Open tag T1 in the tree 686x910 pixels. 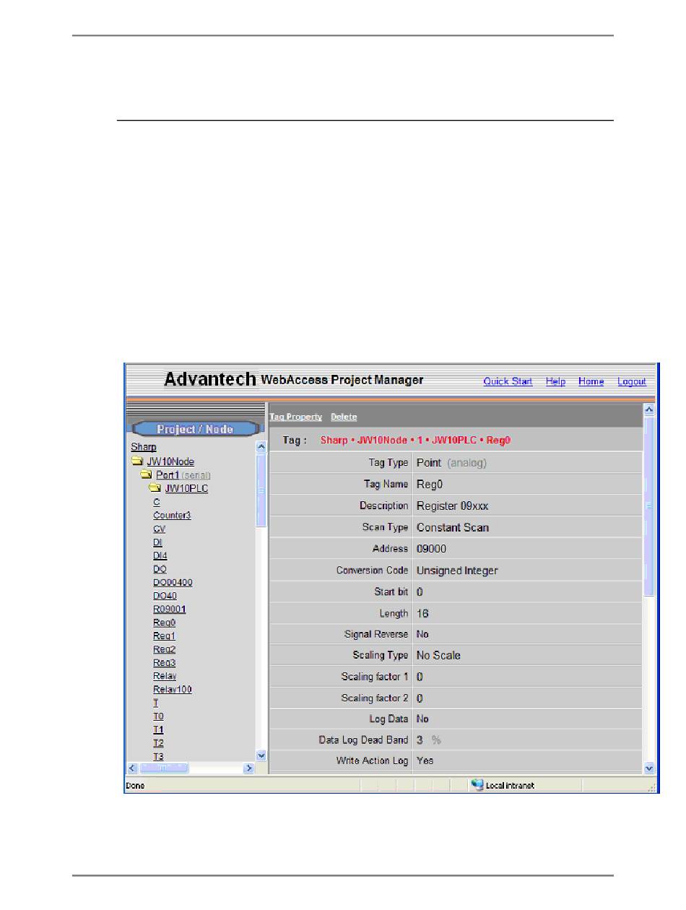pyautogui.click(x=158, y=730)
